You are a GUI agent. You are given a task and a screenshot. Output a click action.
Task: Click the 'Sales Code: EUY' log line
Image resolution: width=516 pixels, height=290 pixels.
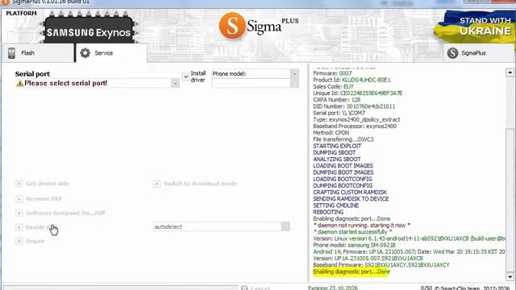coord(333,86)
